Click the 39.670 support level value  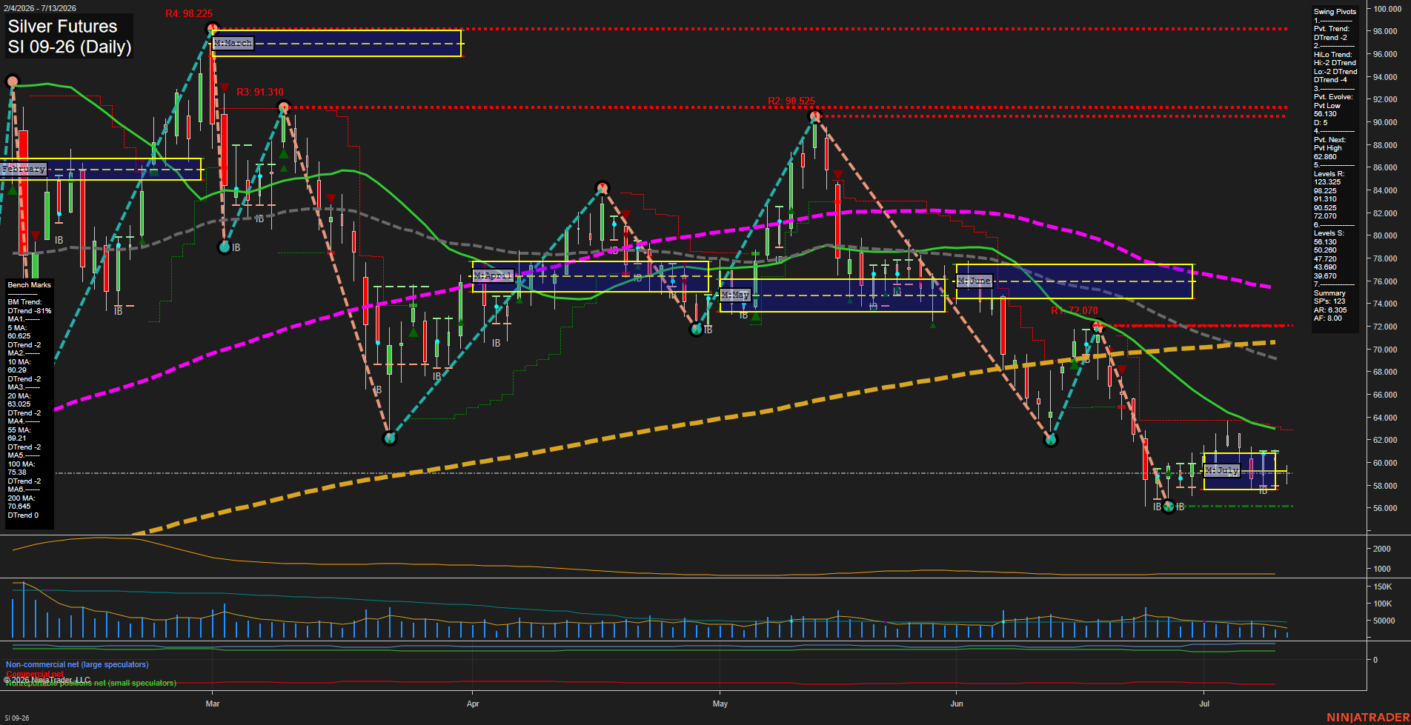(1325, 276)
